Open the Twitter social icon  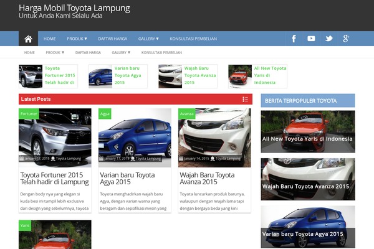click(x=328, y=39)
